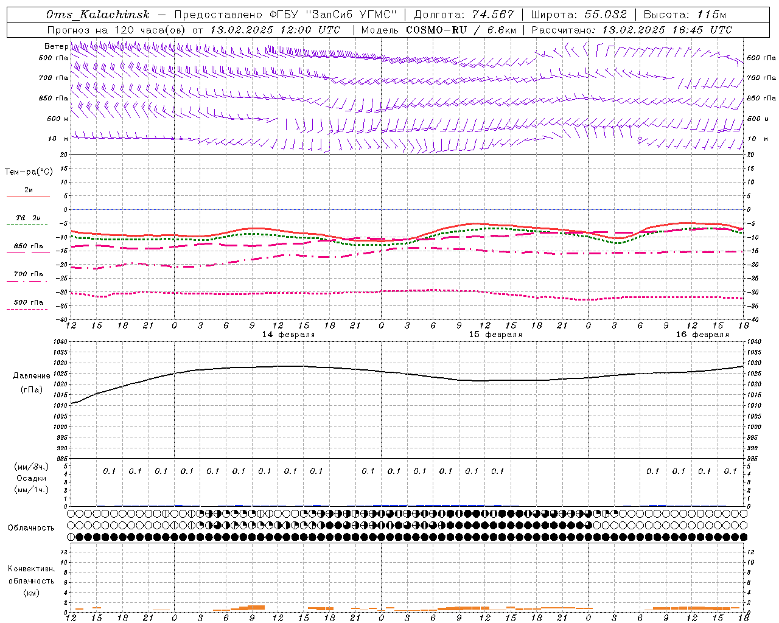Select 'Прогноз на 120 часа(ов)' header text
The width and height of the screenshot is (779, 623).
point(117,30)
